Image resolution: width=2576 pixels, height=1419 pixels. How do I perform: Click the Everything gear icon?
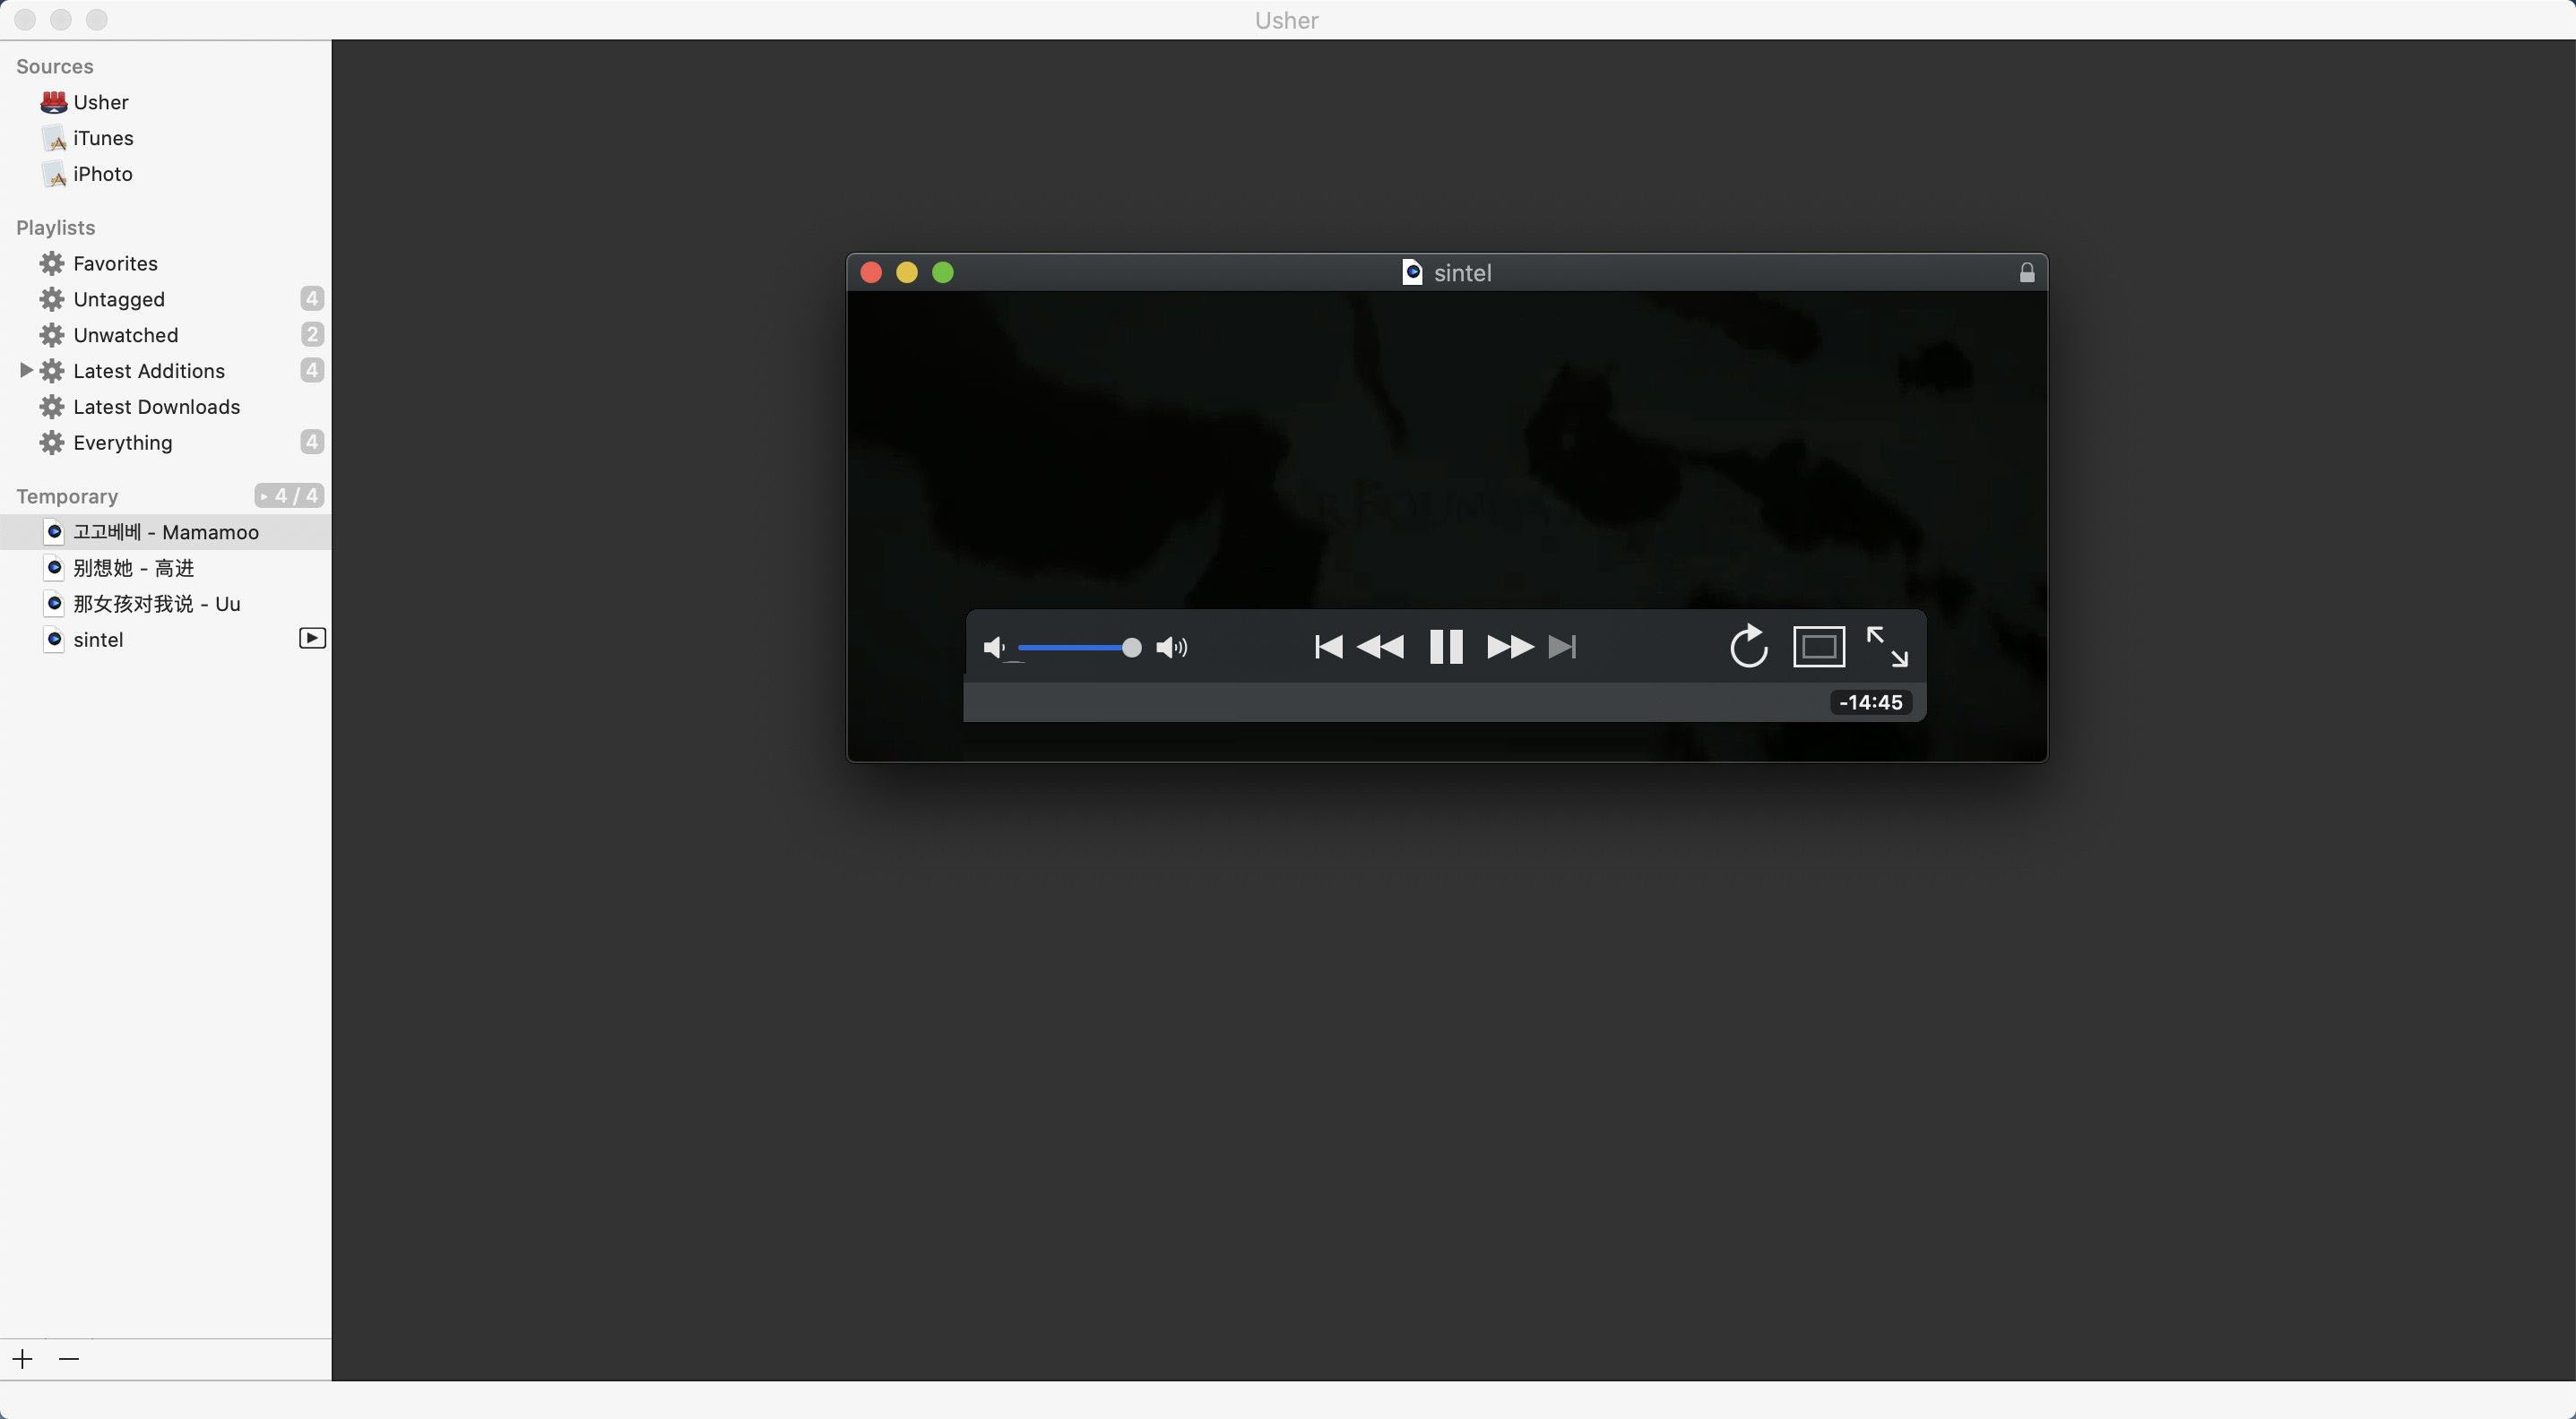click(52, 443)
